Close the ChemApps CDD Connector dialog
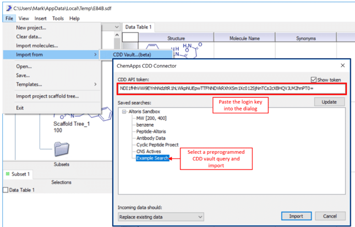 pos(343,65)
